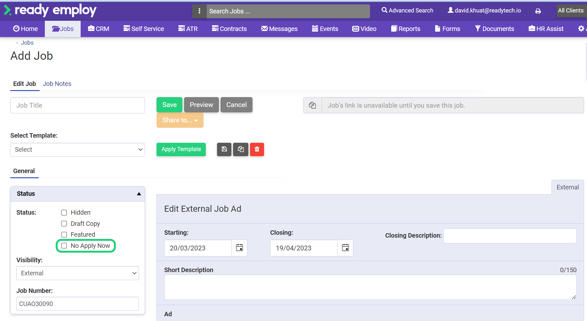Switch to the Job Notes tab
This screenshot has width=587, height=321.
57,84
